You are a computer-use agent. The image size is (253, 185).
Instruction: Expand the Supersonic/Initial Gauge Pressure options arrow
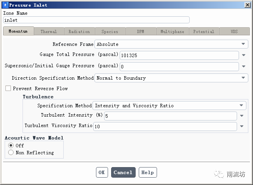(244, 67)
